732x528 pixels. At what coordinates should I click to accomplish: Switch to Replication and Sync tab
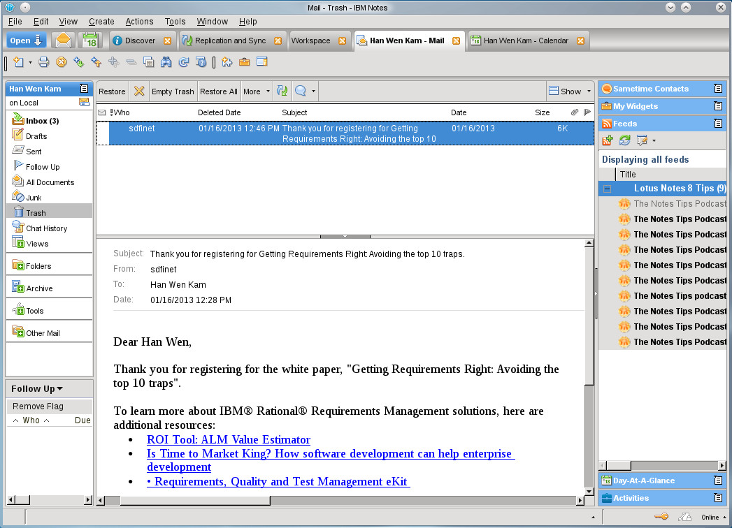click(x=230, y=41)
